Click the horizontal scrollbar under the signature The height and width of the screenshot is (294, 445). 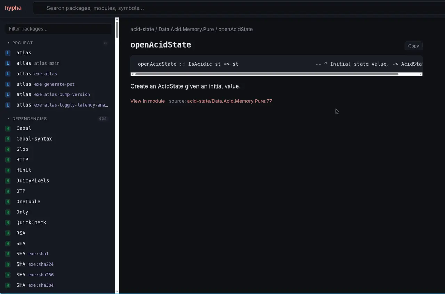point(267,74)
